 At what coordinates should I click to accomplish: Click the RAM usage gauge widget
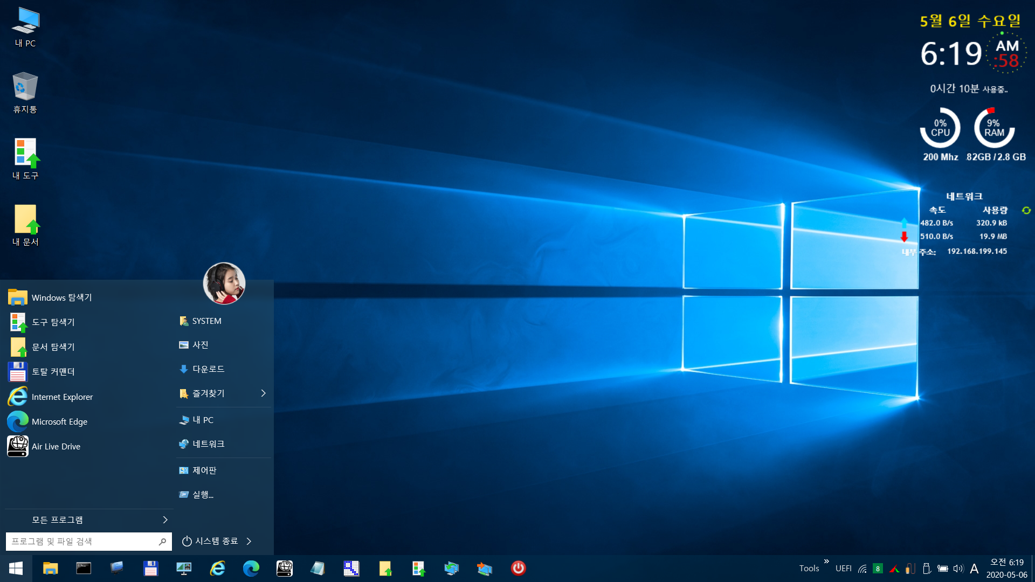[995, 128]
